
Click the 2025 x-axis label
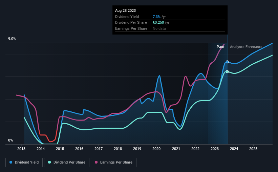[253, 149]
